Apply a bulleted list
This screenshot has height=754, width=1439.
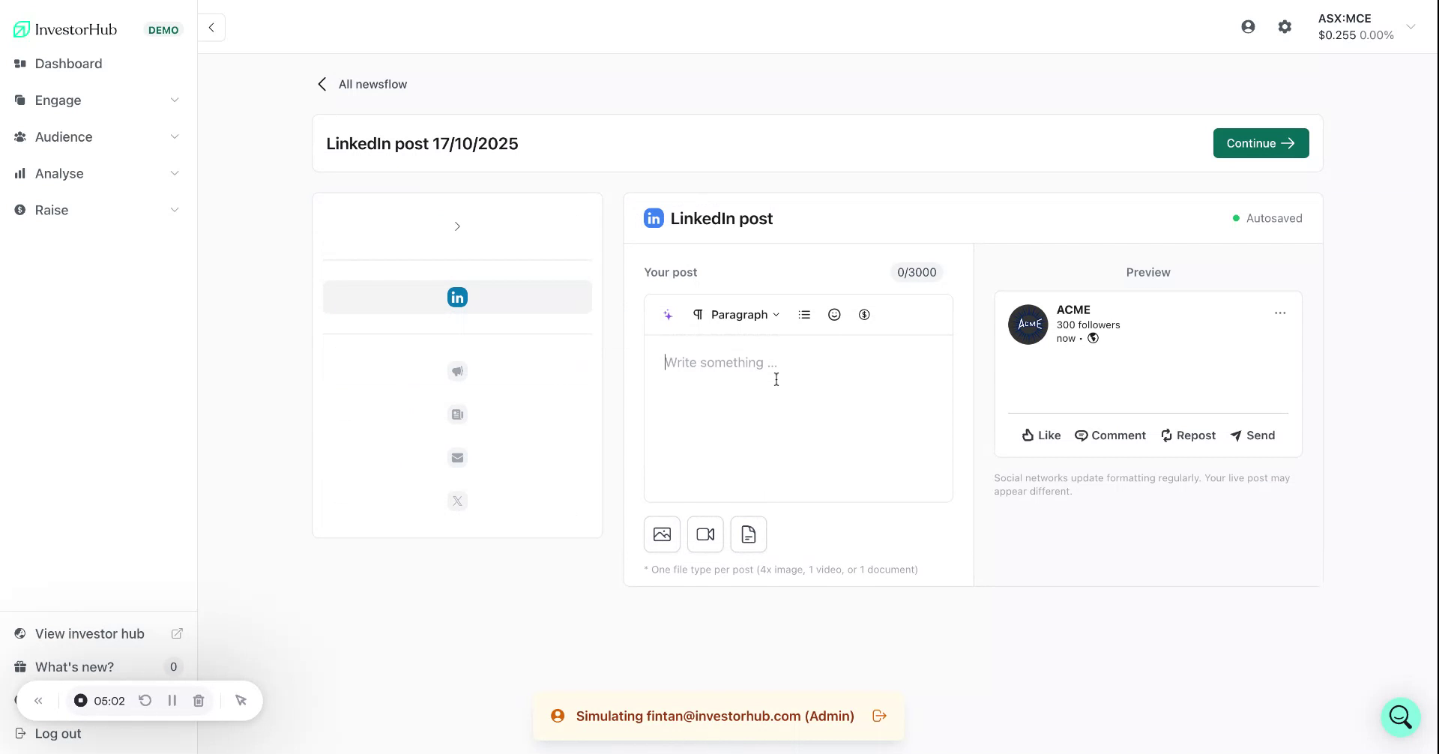point(804,314)
